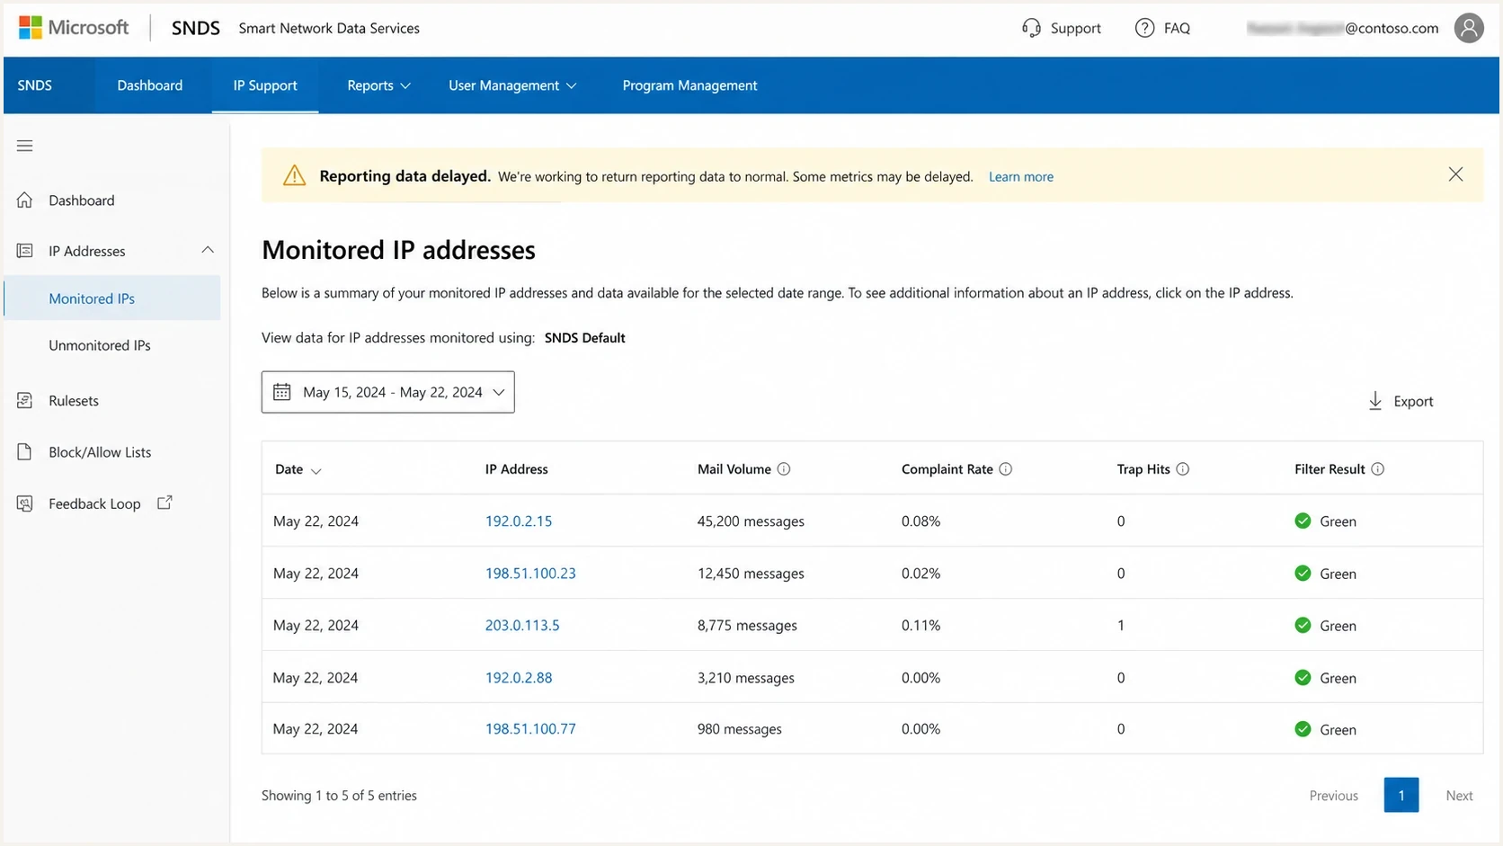Viewport: 1503px width, 846px height.
Task: Sort by Date column chevron
Action: pyautogui.click(x=316, y=470)
